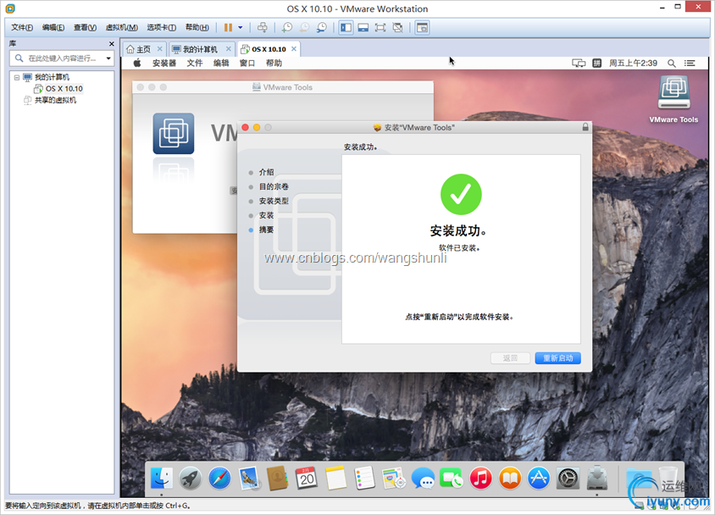The width and height of the screenshot is (715, 515).
Task: Open the 选项卡(T) menu
Action: coord(162,28)
